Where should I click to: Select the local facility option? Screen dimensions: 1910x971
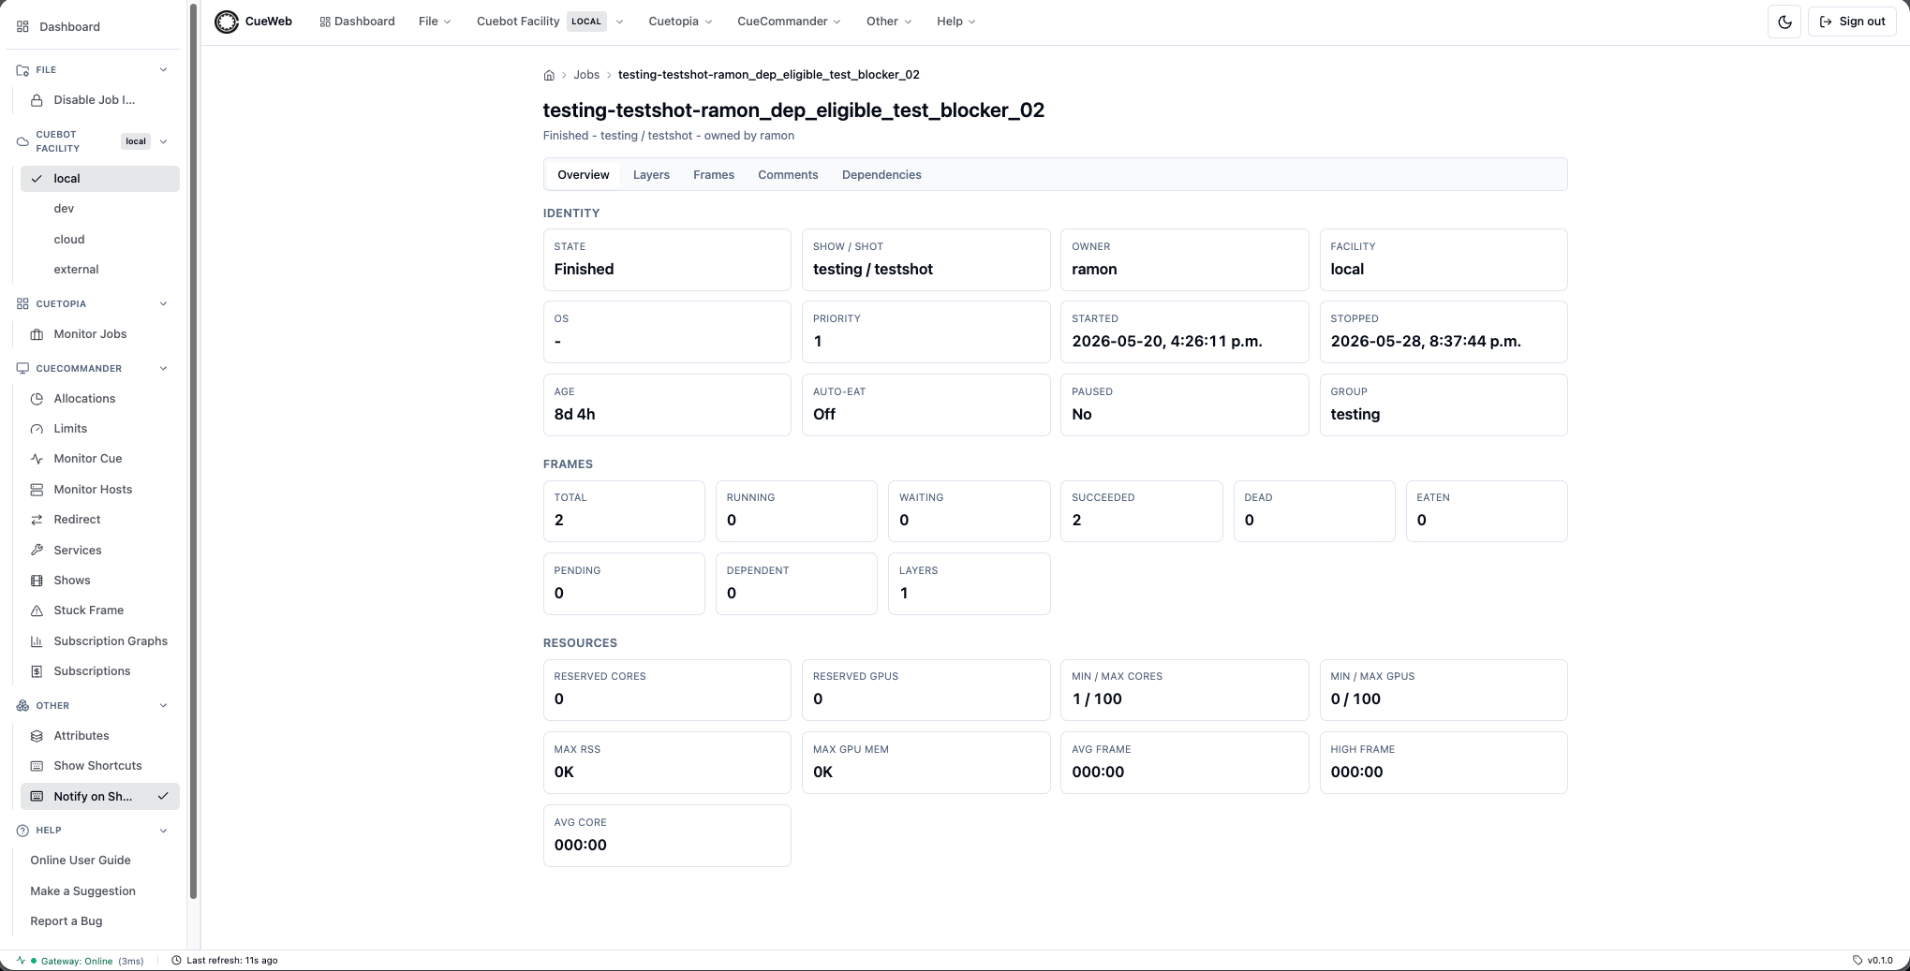(x=100, y=179)
